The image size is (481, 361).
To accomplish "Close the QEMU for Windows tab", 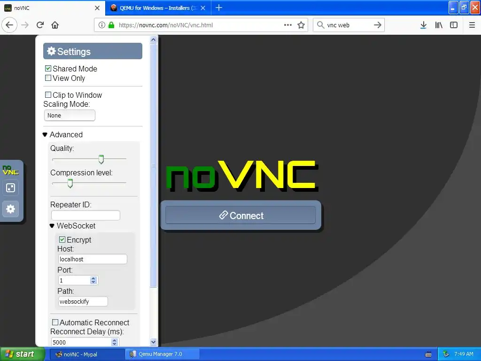I will (203, 8).
